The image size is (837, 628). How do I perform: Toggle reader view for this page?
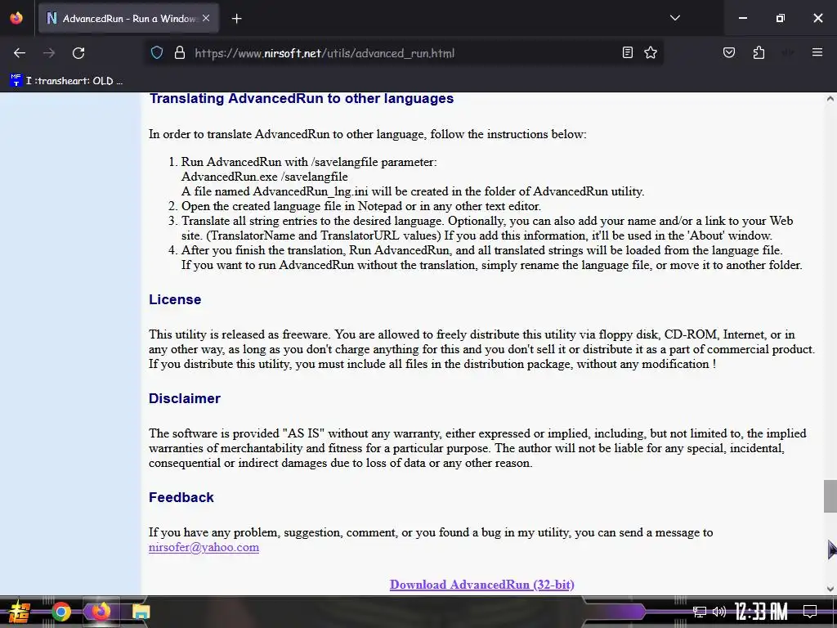pos(628,52)
